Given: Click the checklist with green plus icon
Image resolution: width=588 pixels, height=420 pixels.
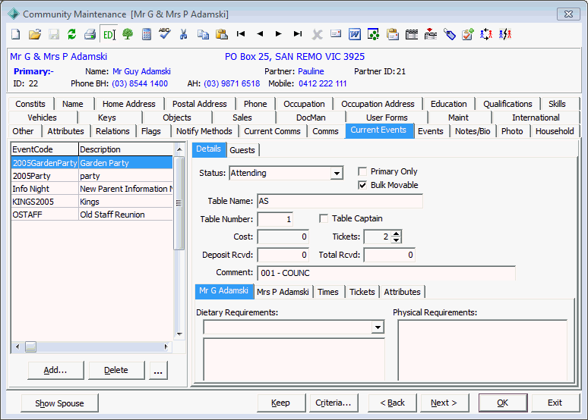Looking at the screenshot, I should click(468, 34).
